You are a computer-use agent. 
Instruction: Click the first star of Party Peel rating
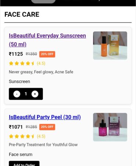[11, 136]
